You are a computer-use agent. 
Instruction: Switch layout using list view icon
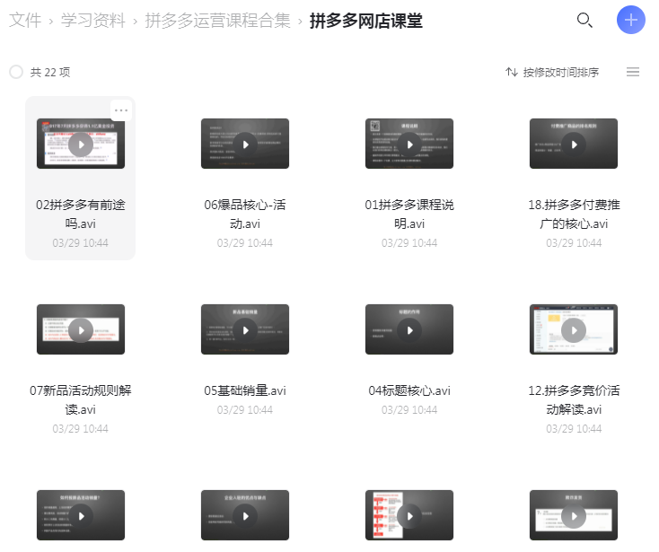coord(633,72)
